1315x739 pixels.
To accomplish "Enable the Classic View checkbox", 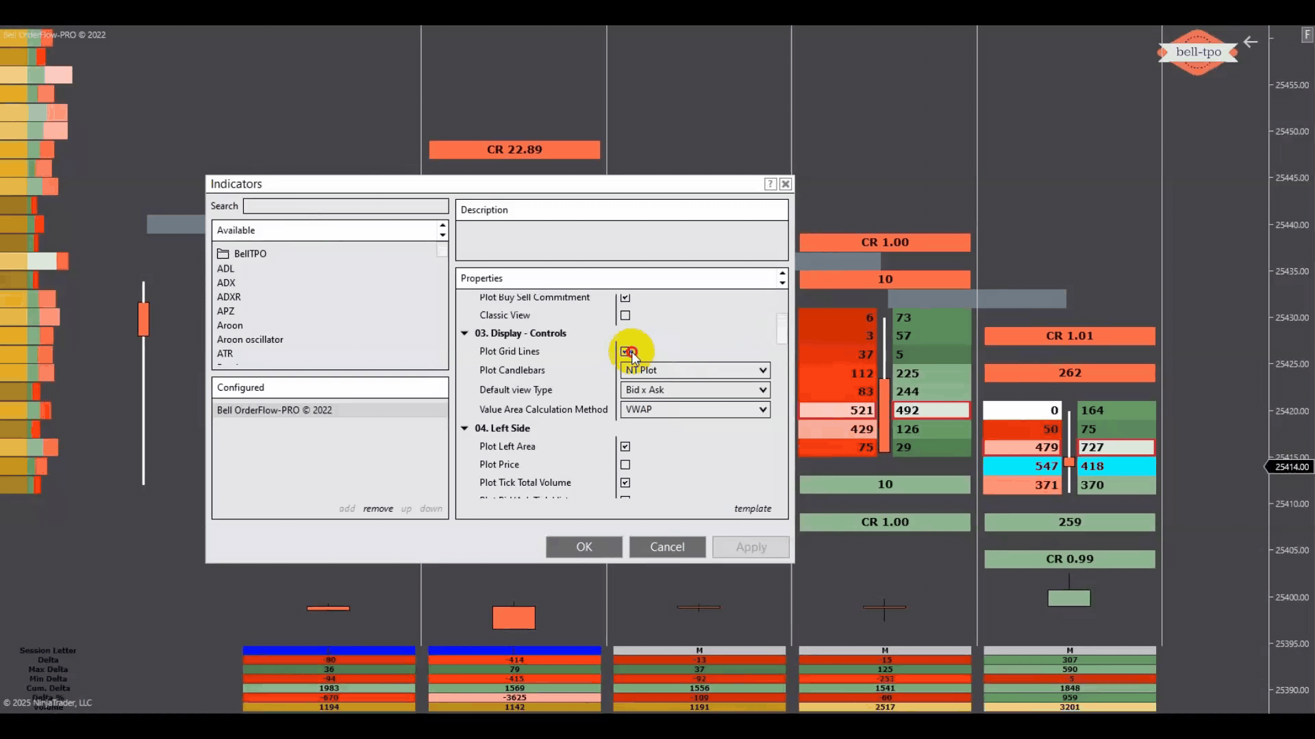I will click(x=625, y=315).
